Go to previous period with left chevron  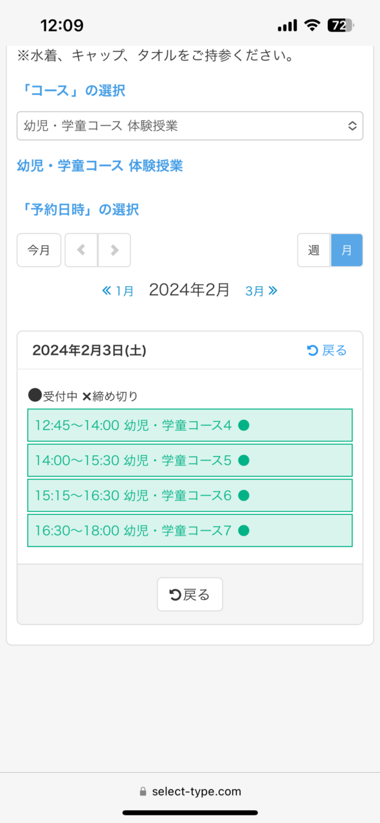coord(82,250)
